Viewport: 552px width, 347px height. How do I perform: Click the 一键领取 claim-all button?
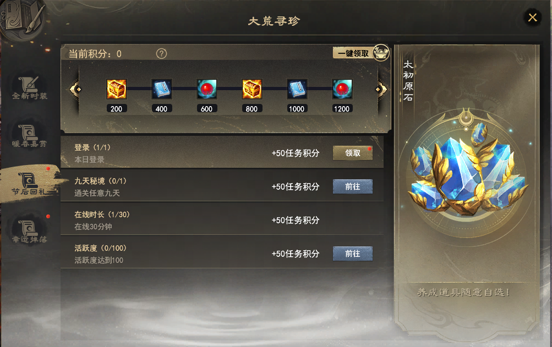(353, 53)
